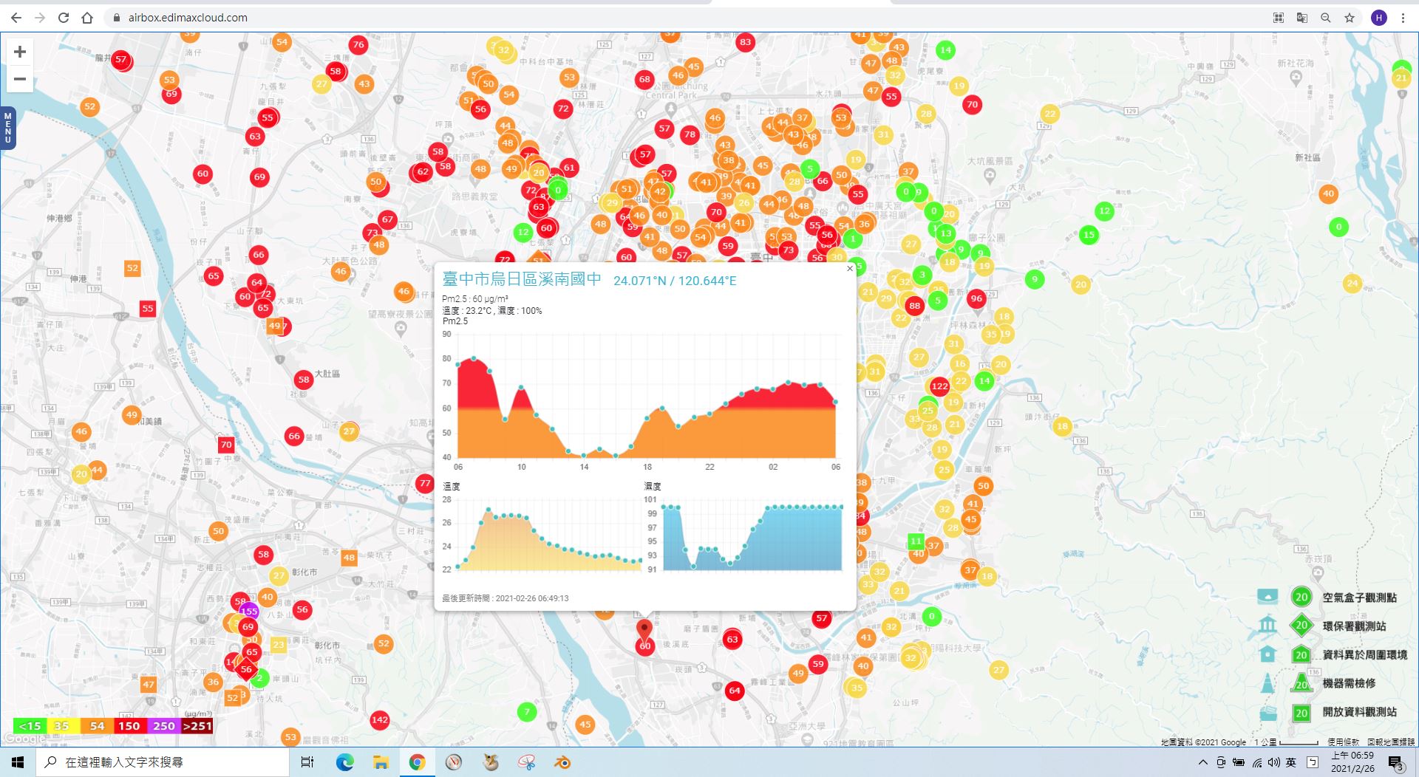Click the green circle legend marker for 空氣盒子觀測點
The image size is (1419, 777).
(x=1301, y=597)
